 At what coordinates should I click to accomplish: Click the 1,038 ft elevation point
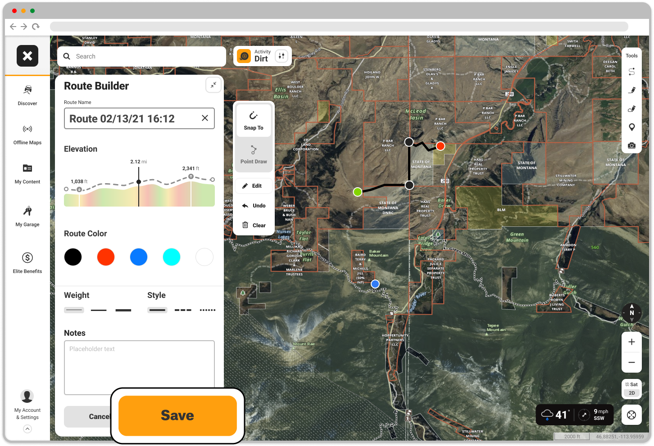tap(79, 189)
